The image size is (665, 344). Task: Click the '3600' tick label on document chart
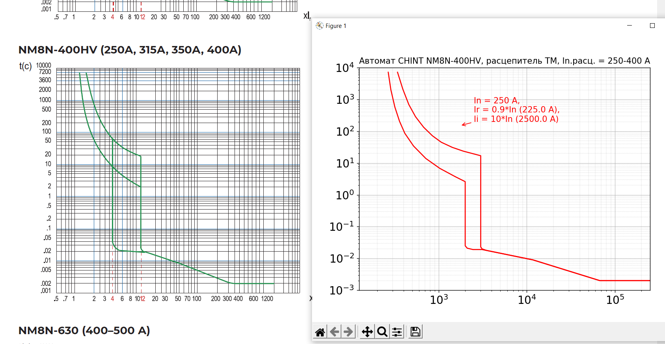45,80
